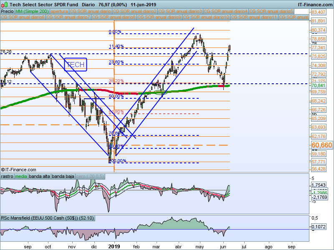The image size is (334, 250).
Task: Click the IT-Finance.com text at top right
Action: coord(315,5)
